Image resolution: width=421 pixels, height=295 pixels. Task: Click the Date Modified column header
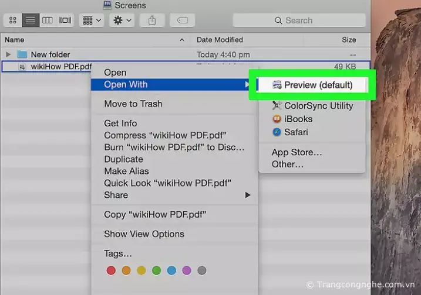(x=220, y=40)
